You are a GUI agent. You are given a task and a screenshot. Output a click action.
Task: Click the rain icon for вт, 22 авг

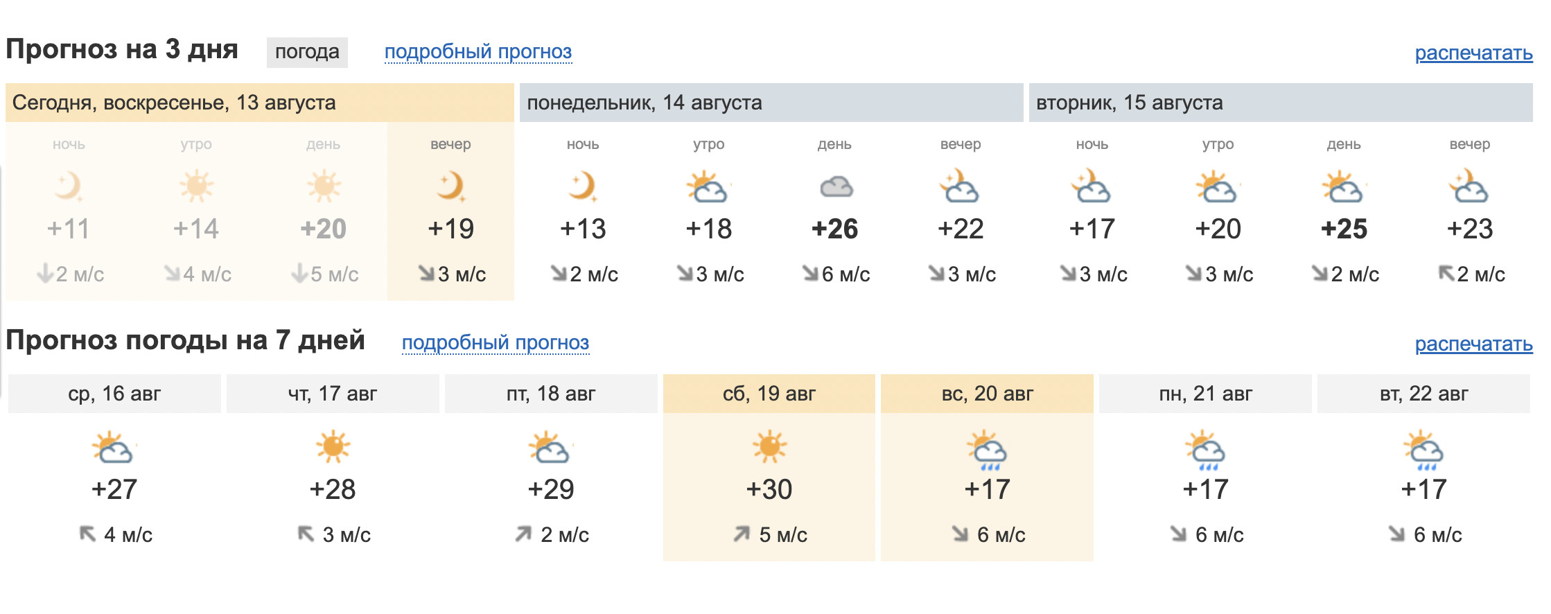pyautogui.click(x=1423, y=450)
